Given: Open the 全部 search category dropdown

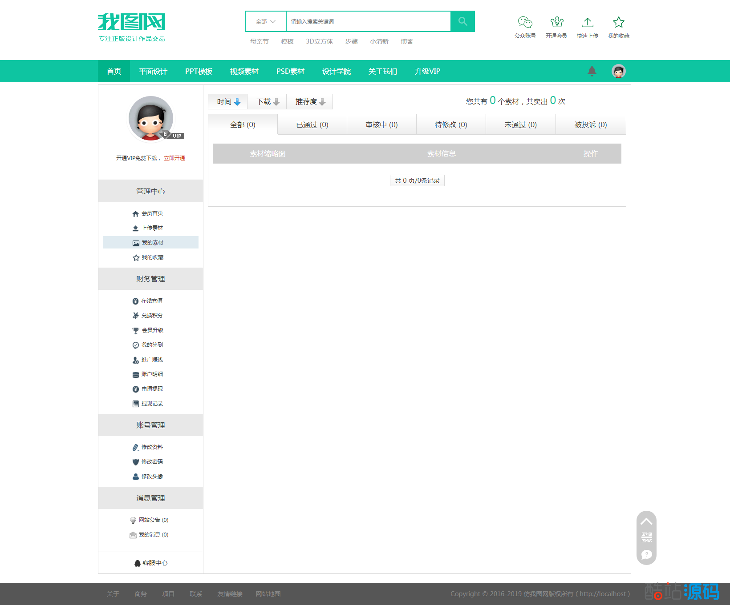Looking at the screenshot, I should tap(266, 21).
